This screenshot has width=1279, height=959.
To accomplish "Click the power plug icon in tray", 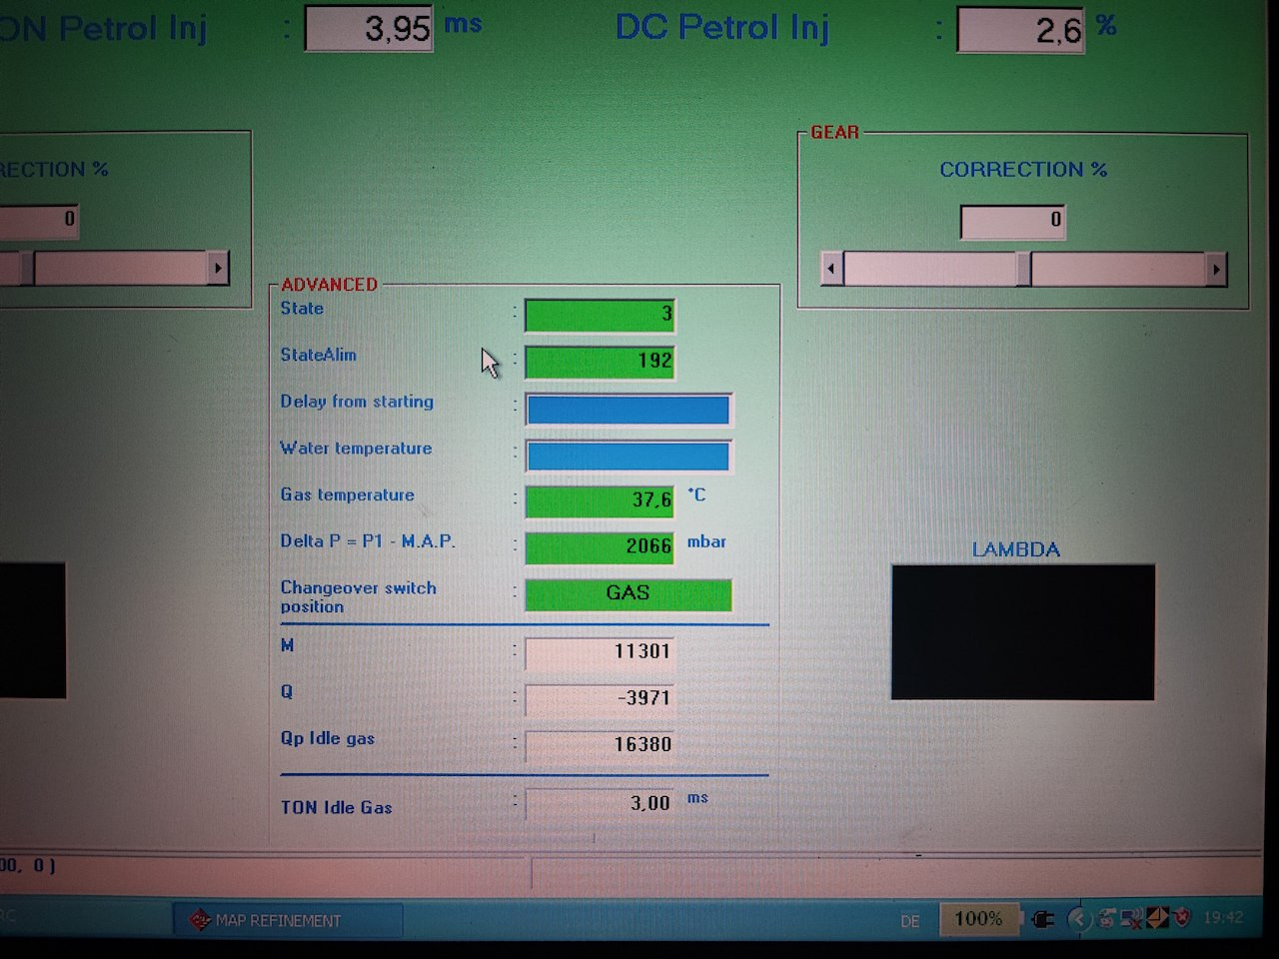I will (x=1043, y=919).
